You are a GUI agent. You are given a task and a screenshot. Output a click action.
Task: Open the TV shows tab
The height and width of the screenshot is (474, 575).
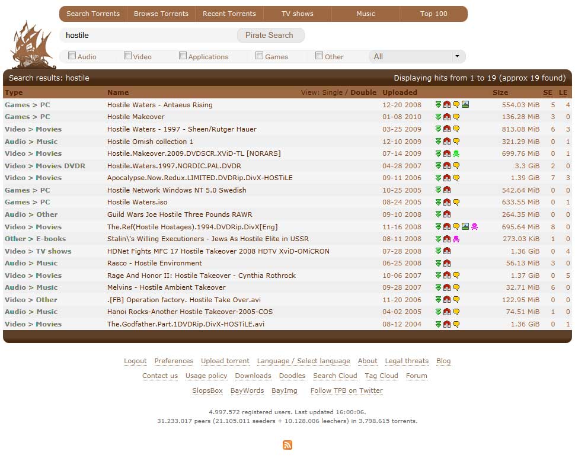tap(298, 14)
